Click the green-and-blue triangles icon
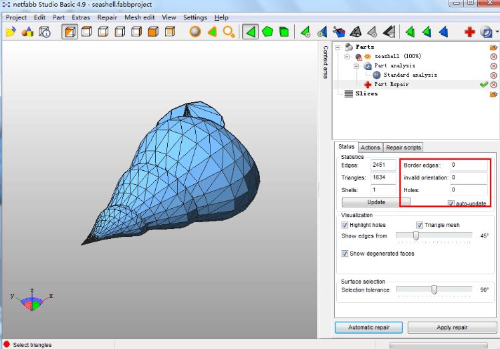 tap(426, 32)
